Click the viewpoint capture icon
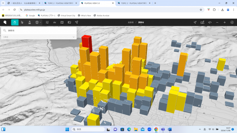 tap(202, 22)
